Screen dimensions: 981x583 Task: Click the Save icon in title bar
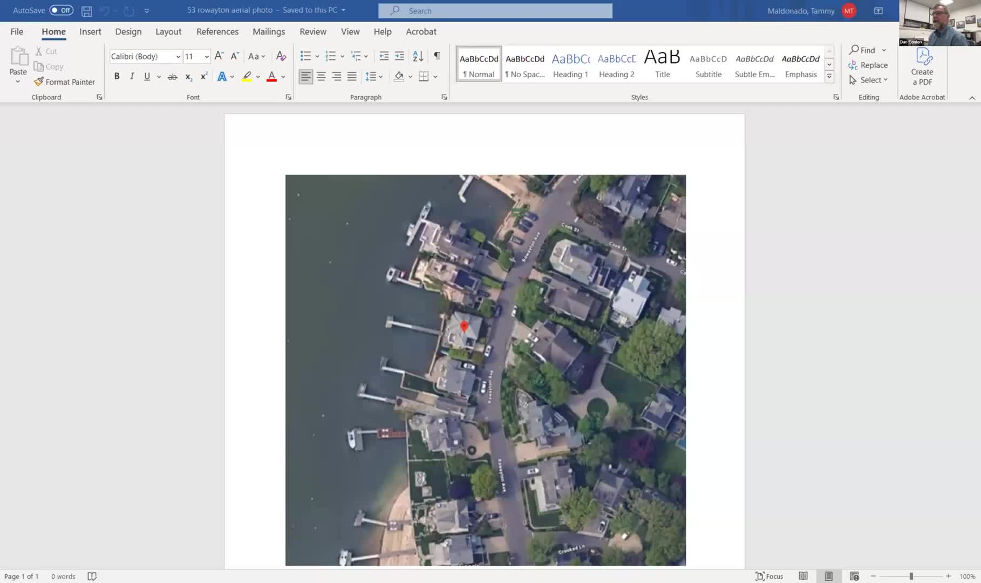coord(86,11)
